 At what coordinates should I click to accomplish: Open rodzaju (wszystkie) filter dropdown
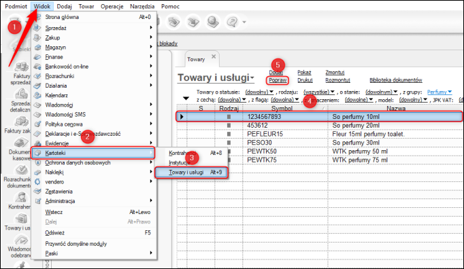pyautogui.click(x=319, y=92)
